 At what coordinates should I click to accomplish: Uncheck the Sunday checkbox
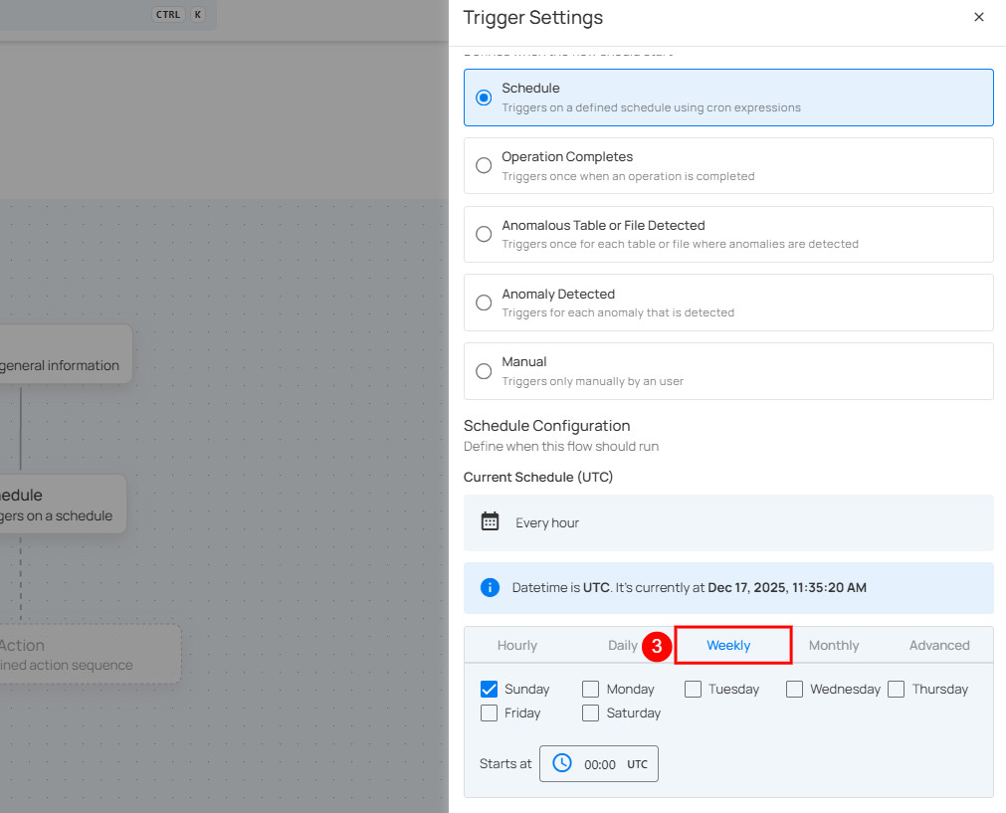tap(489, 689)
